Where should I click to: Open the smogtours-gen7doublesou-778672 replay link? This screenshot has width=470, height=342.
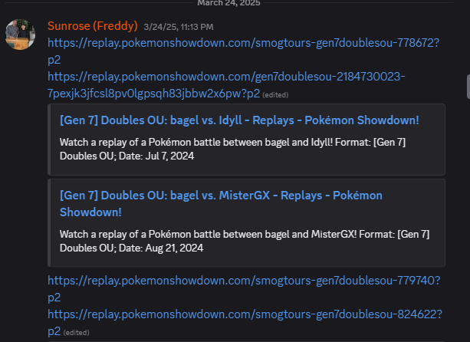[x=243, y=51]
